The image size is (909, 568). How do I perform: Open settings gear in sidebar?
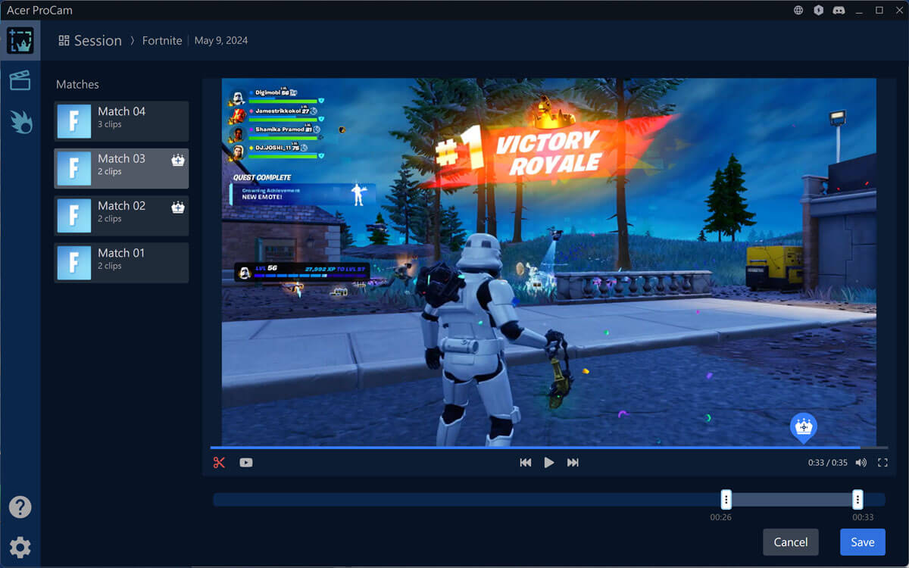(x=20, y=548)
